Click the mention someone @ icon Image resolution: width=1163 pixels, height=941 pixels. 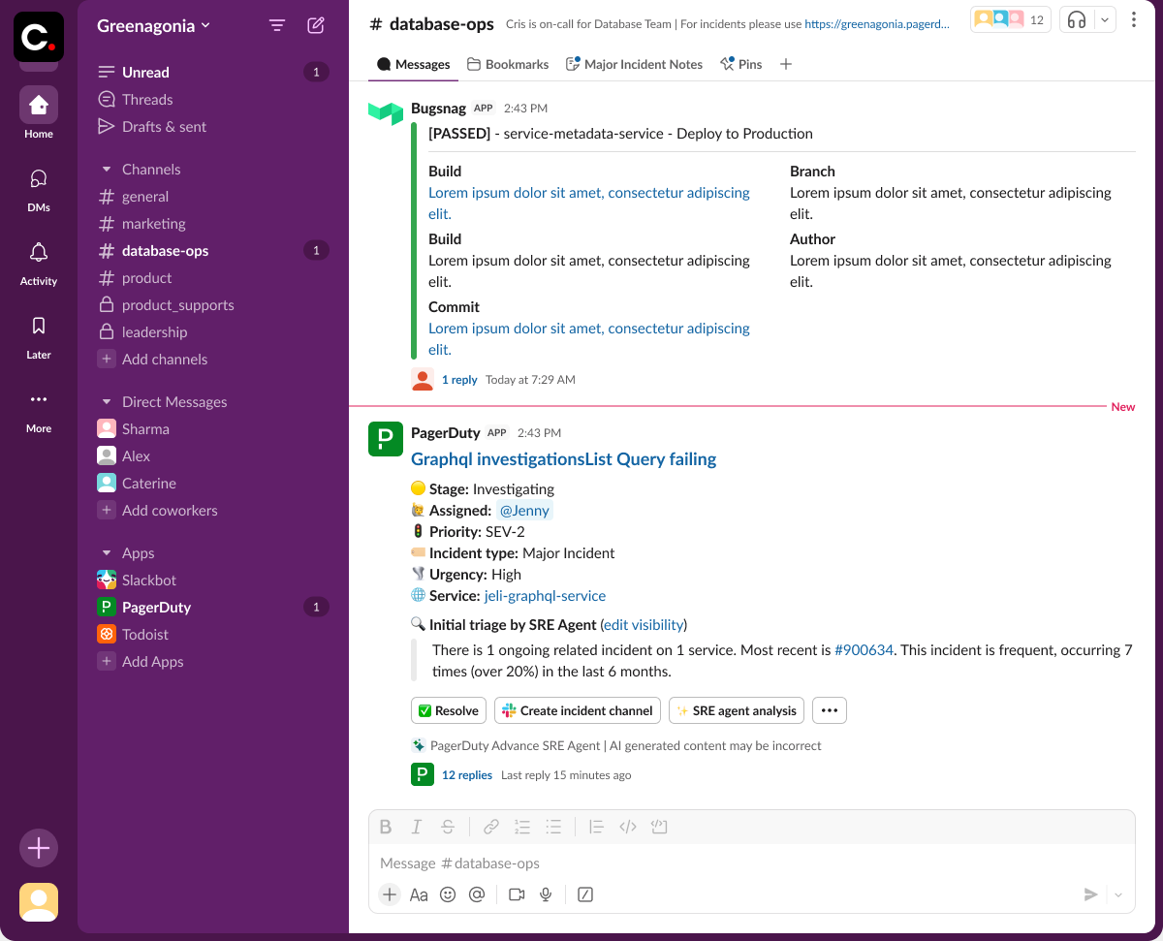click(477, 894)
